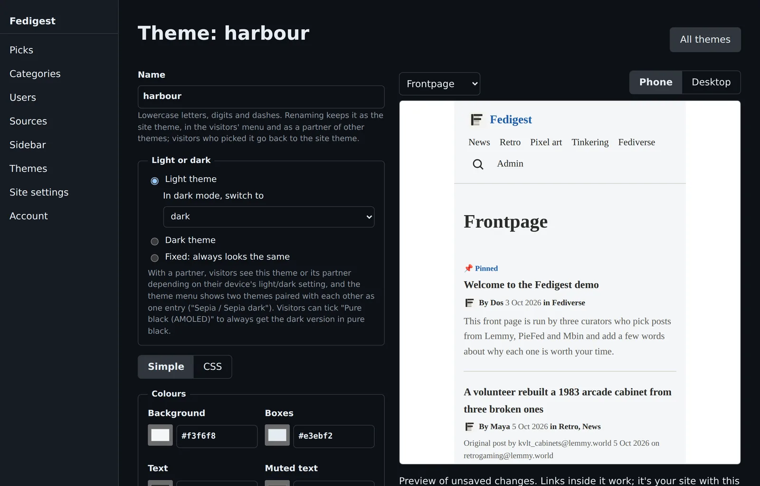The height and width of the screenshot is (486, 760).
Task: Open Site settings in the sidebar
Action: [39, 192]
